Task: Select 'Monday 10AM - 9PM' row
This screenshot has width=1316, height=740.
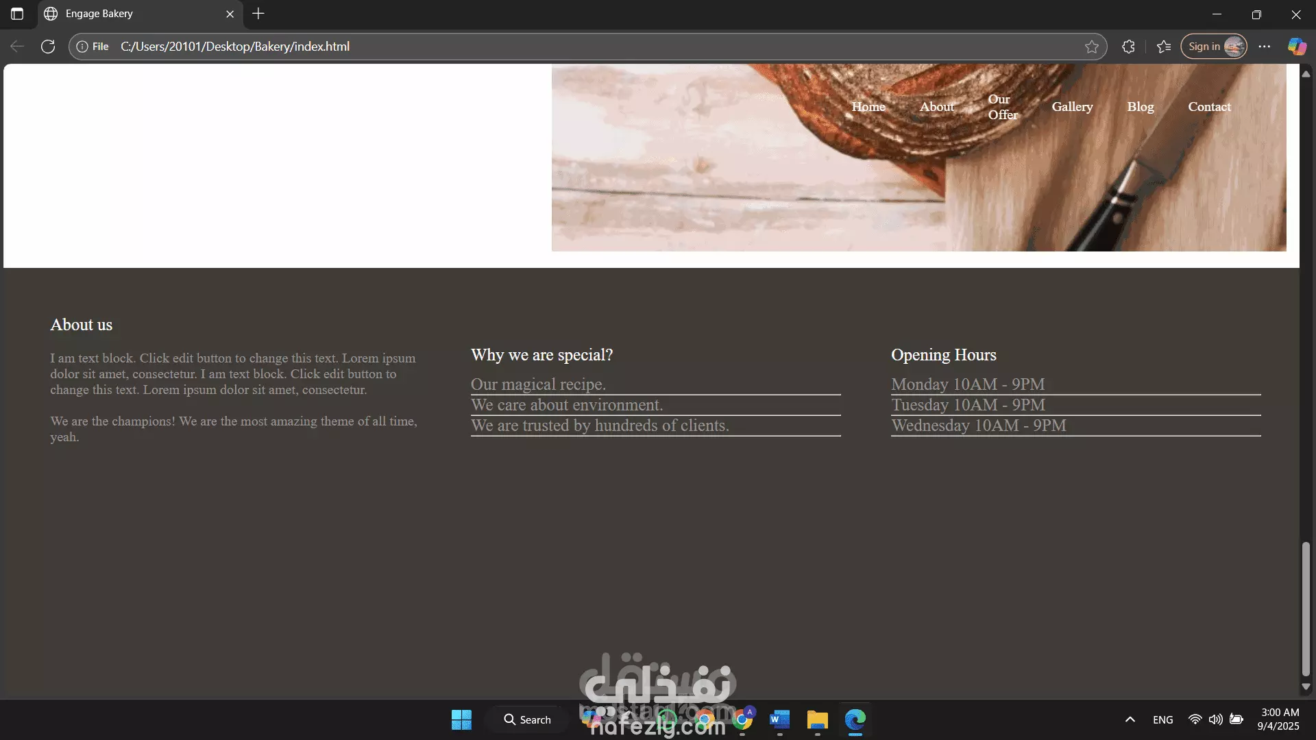Action: [x=1076, y=384]
